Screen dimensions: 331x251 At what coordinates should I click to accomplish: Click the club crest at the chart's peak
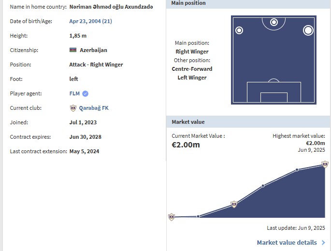point(325,164)
